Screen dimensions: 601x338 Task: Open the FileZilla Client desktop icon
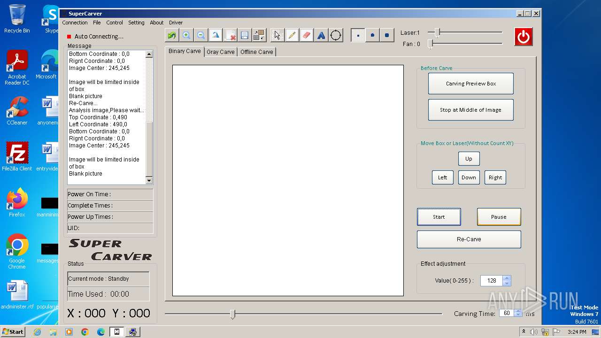(17, 157)
